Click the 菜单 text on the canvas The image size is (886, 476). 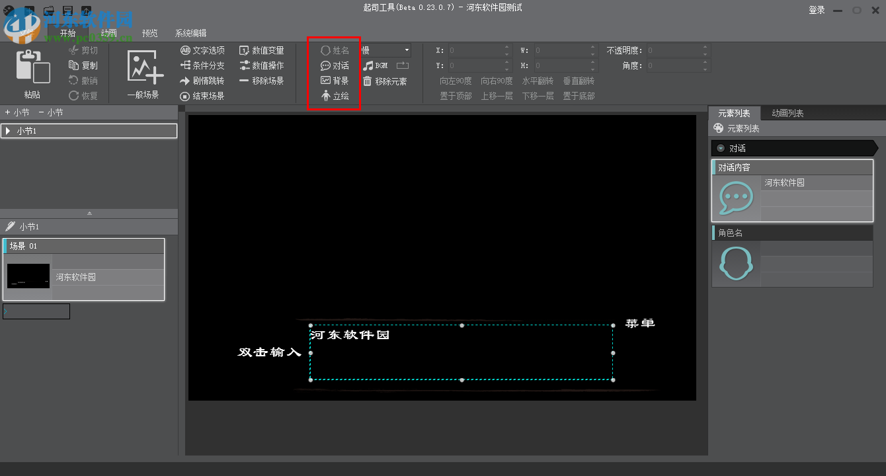tap(640, 323)
